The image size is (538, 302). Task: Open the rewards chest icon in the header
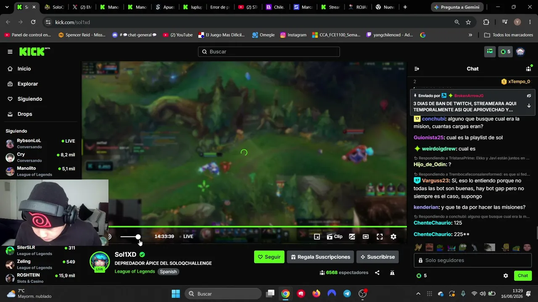click(490, 52)
